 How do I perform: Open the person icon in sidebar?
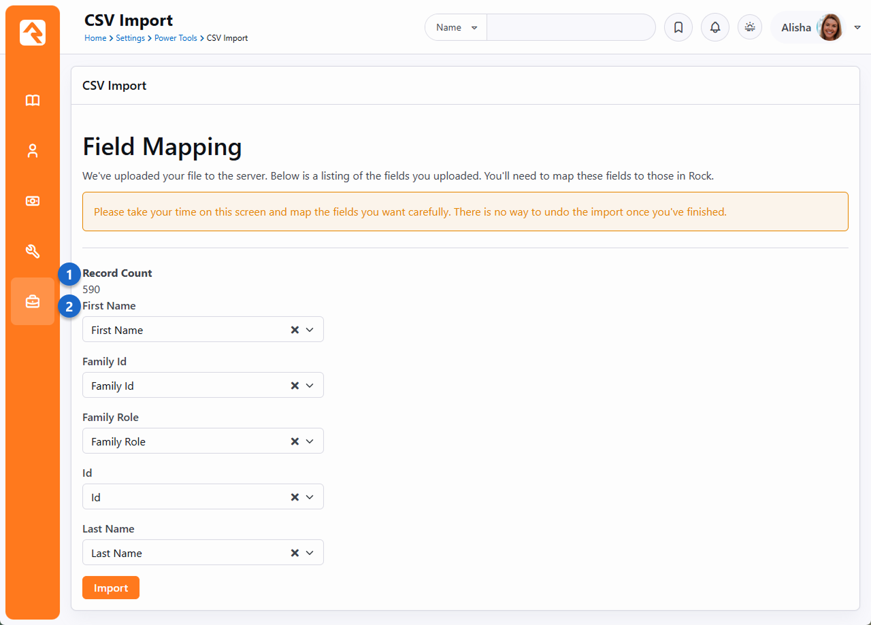coord(33,151)
